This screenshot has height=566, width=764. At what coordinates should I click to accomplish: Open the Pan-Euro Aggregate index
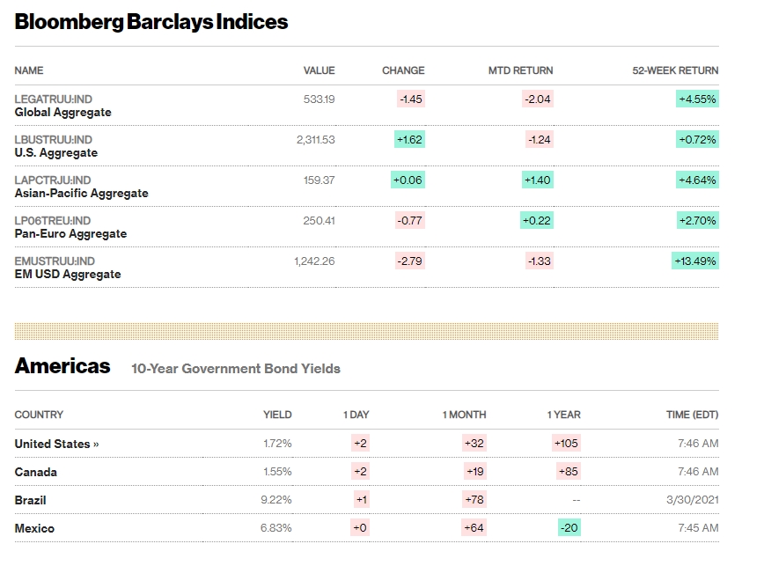[70, 234]
